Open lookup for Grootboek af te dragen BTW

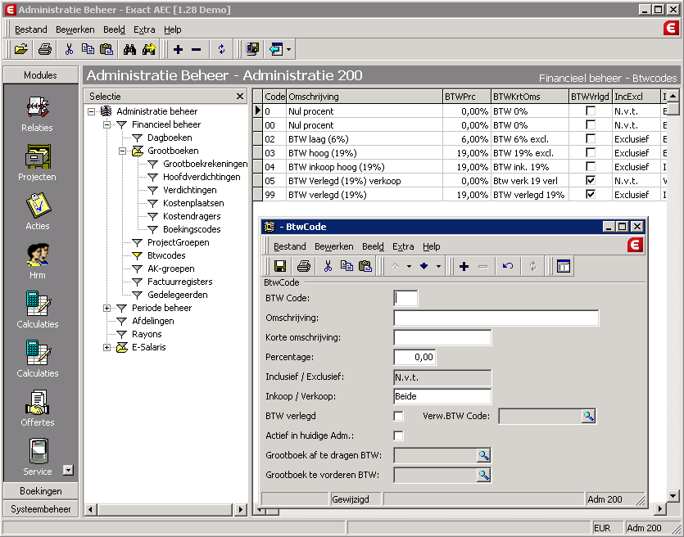tap(484, 455)
